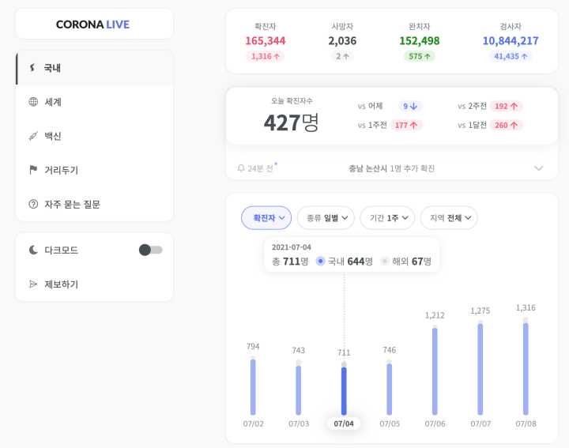Click the vs 2주전 192 increase badge
Screen dimensions: 569x448
coord(506,106)
